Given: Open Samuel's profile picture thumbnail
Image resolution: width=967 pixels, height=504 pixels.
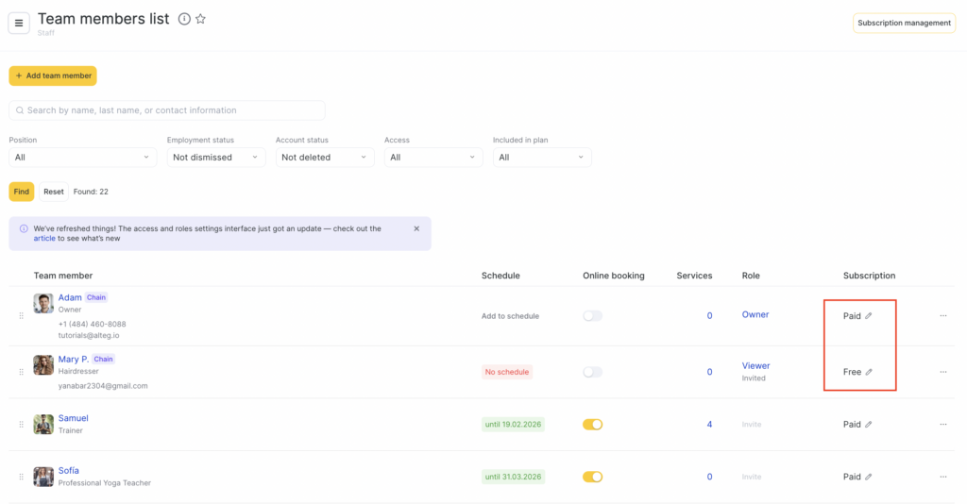Looking at the screenshot, I should (43, 425).
